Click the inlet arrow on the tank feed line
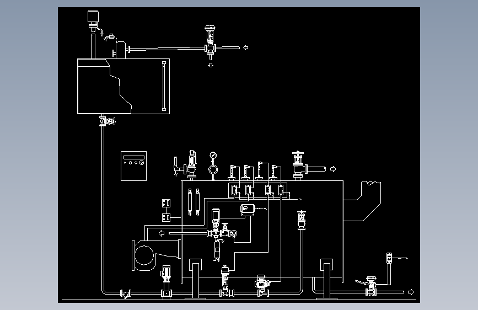This screenshot has width=478, height=310. point(246,47)
